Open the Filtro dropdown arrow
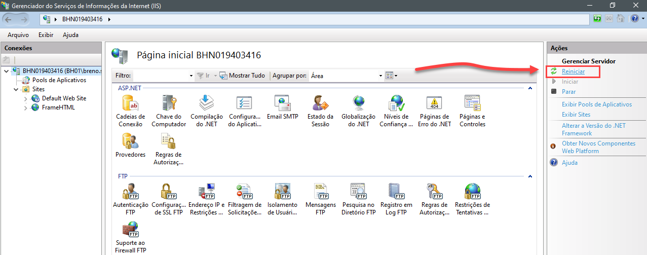 191,76
